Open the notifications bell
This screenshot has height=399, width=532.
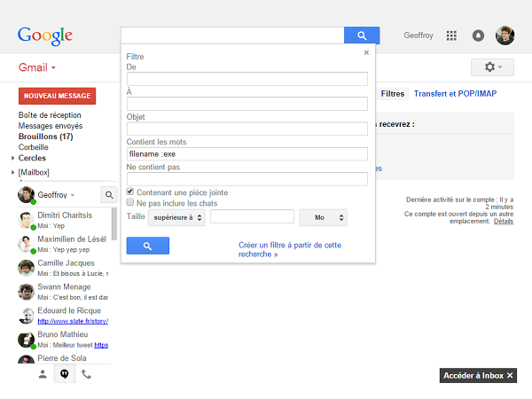(478, 35)
